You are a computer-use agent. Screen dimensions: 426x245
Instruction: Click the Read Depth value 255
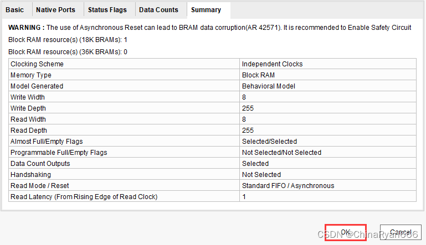248,131
